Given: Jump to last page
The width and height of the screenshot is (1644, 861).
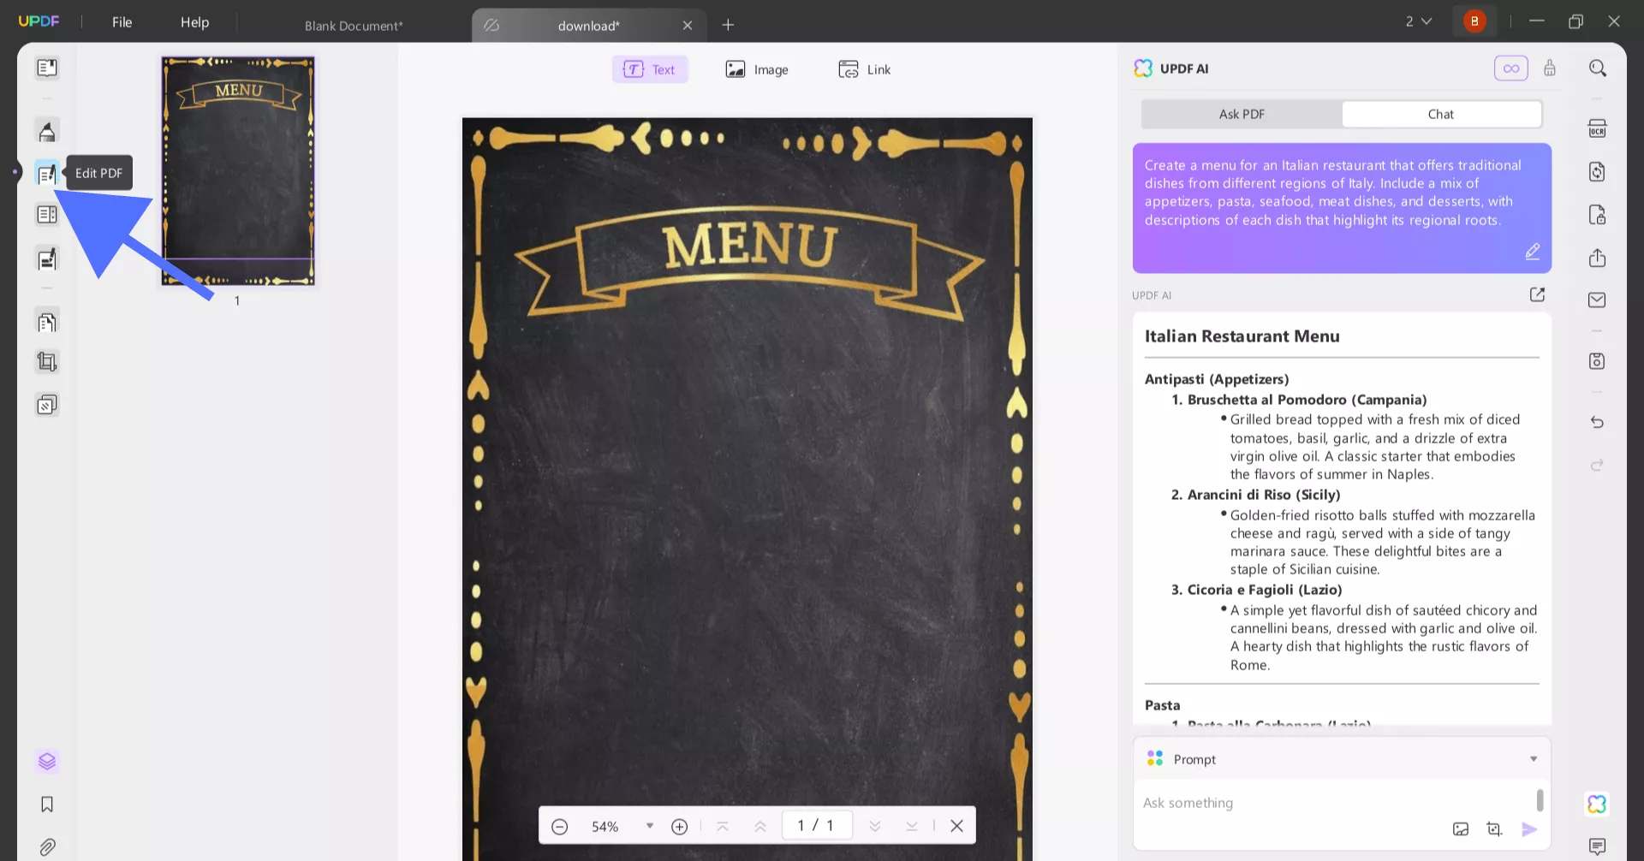Looking at the screenshot, I should 912,826.
